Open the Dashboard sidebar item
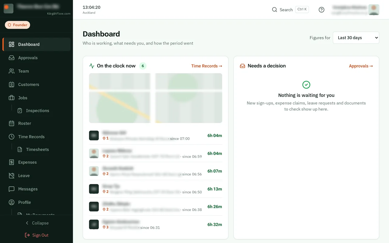389x243 pixels. 36,44
